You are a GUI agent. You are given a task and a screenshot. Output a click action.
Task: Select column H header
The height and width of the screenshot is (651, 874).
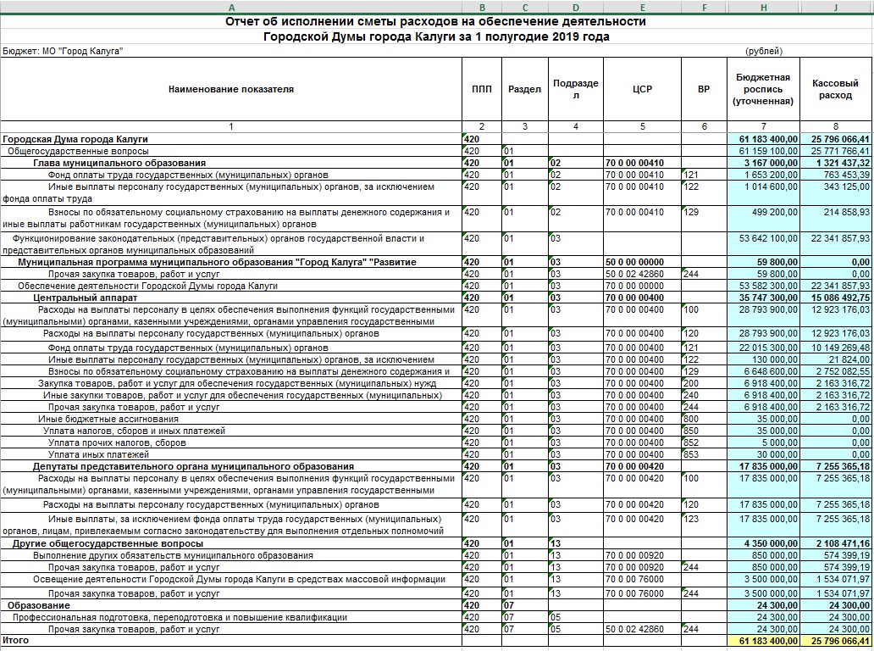point(762,8)
